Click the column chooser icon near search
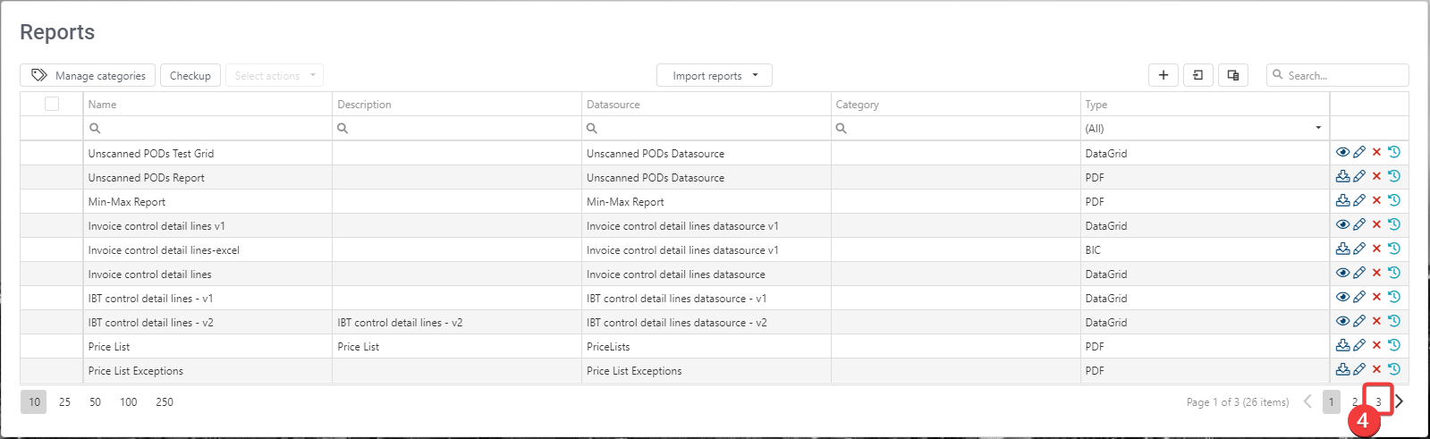 coord(1232,75)
